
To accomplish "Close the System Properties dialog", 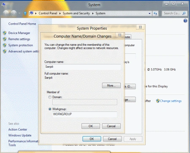I will pyautogui.click(x=140, y=27).
